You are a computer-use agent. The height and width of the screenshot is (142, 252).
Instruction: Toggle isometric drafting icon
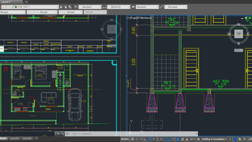tap(157, 139)
